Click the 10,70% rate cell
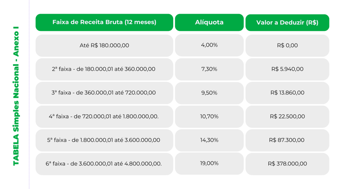This screenshot has height=189, width=352. tap(209, 116)
